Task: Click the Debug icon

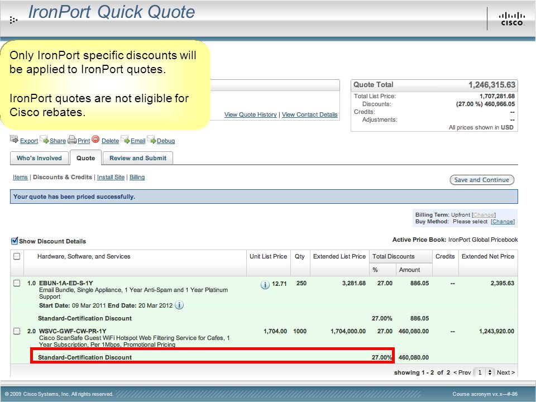Action: (151, 140)
